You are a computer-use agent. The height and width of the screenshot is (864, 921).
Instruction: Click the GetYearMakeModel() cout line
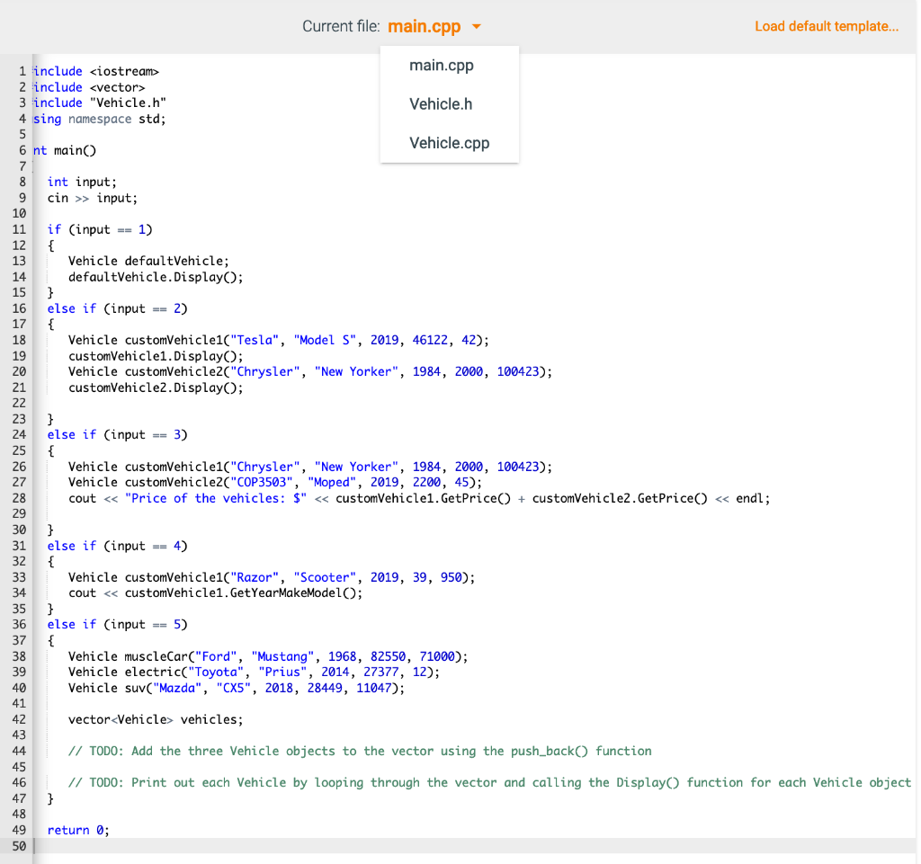pyautogui.click(x=215, y=592)
